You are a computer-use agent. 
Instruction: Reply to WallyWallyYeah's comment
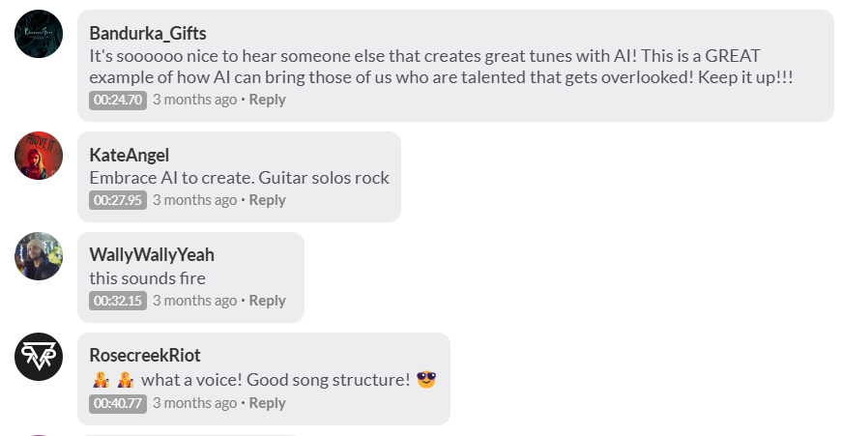pyautogui.click(x=267, y=301)
